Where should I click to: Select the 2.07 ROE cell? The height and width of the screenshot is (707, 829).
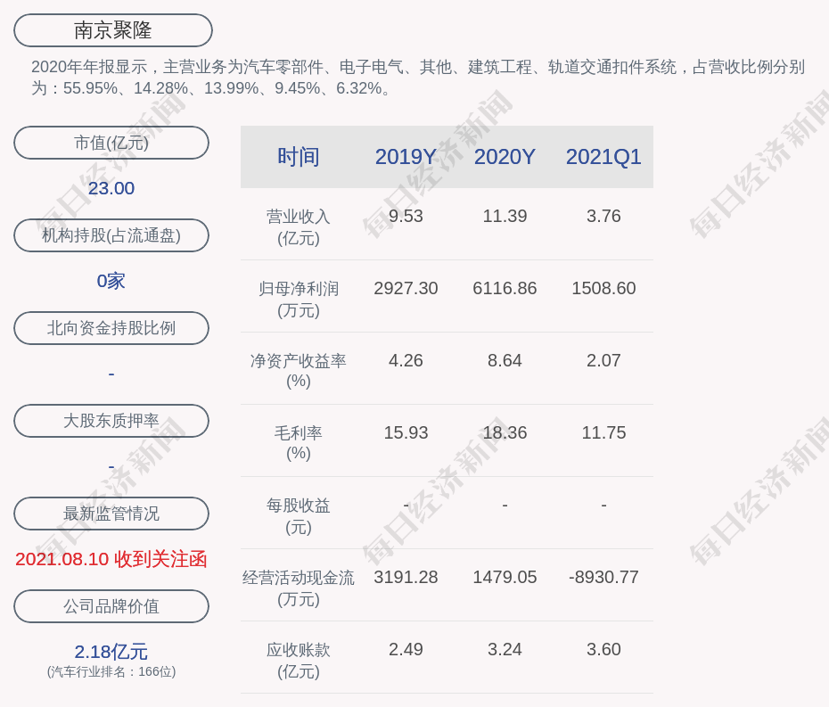pos(603,361)
